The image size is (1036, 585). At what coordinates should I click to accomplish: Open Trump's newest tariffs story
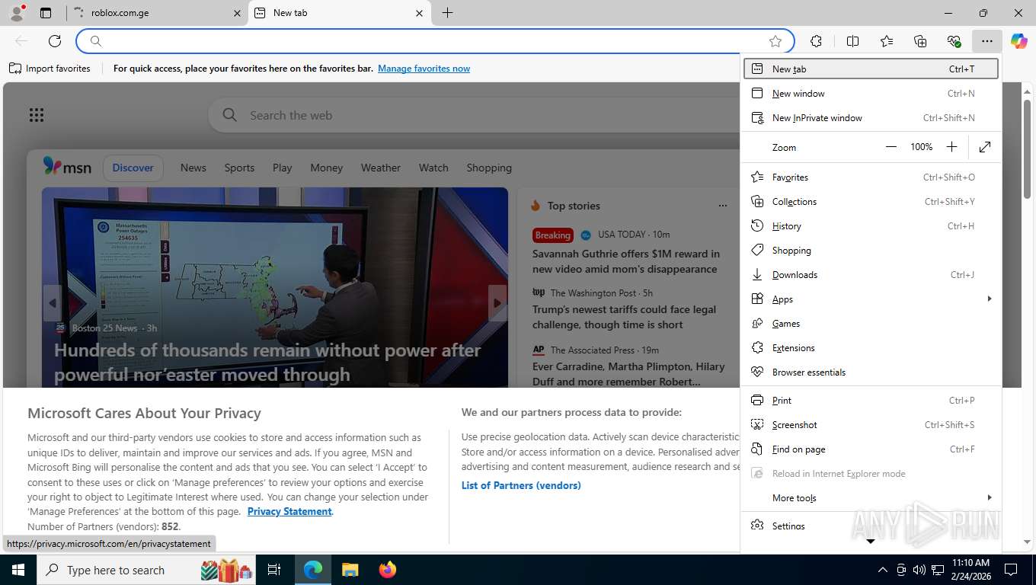625,317
